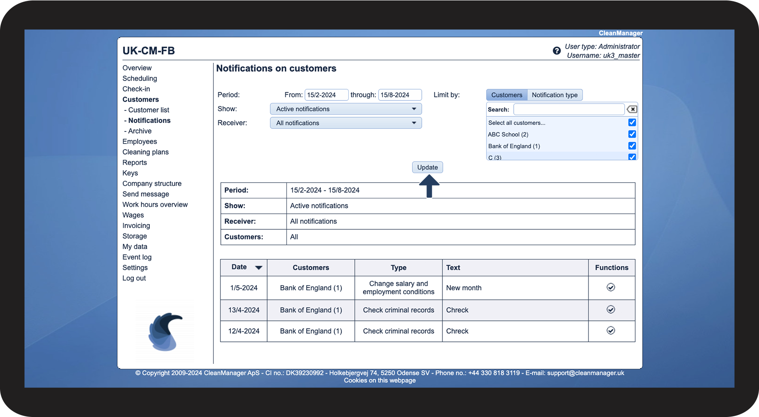Mark the 1/5-2024 notification as done
759x417 pixels.
(x=610, y=287)
